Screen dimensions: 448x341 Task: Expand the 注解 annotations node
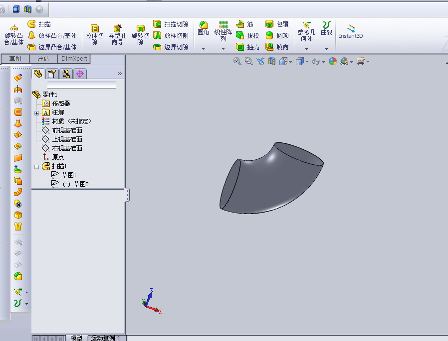[36, 113]
